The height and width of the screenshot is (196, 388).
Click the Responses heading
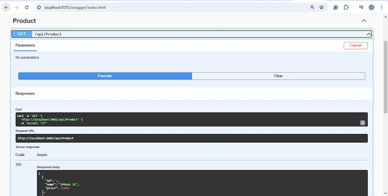(x=25, y=94)
